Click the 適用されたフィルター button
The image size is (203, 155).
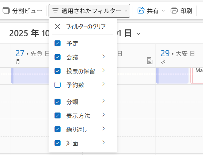(89, 11)
